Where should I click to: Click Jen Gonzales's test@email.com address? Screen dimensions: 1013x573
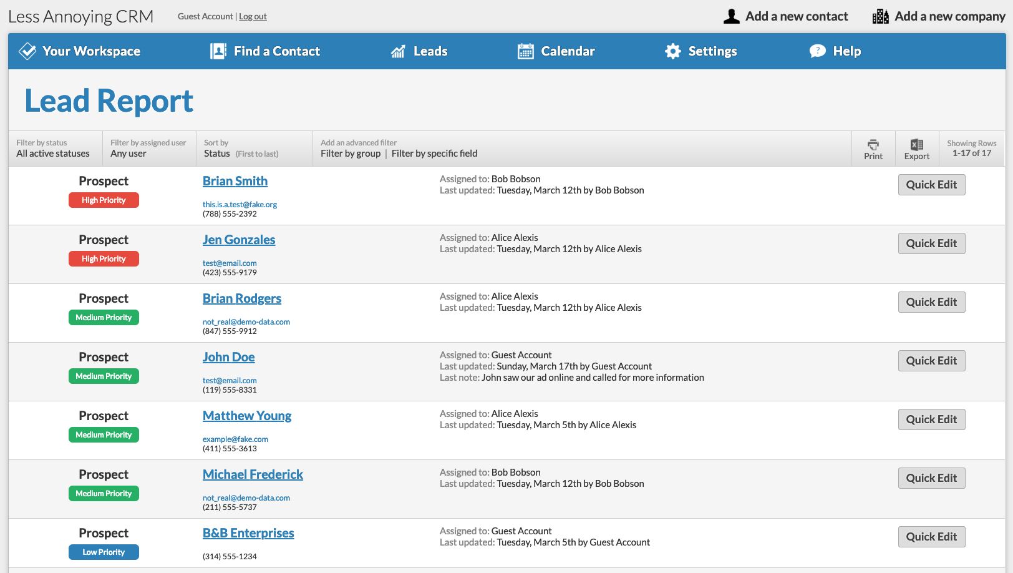point(230,263)
